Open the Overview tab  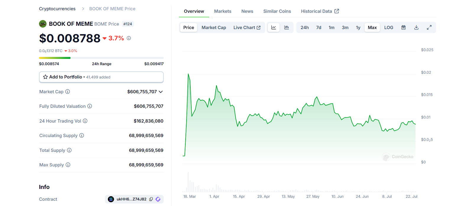coord(194,11)
